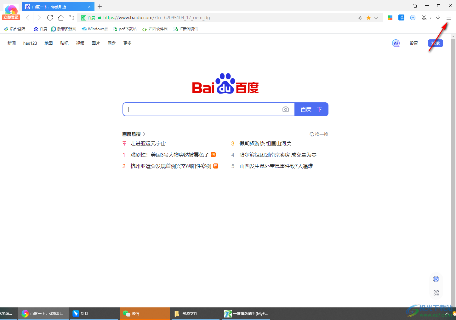Screen dimensions: 456x320
Task: Click the undo closed tab icon
Action: (71, 18)
